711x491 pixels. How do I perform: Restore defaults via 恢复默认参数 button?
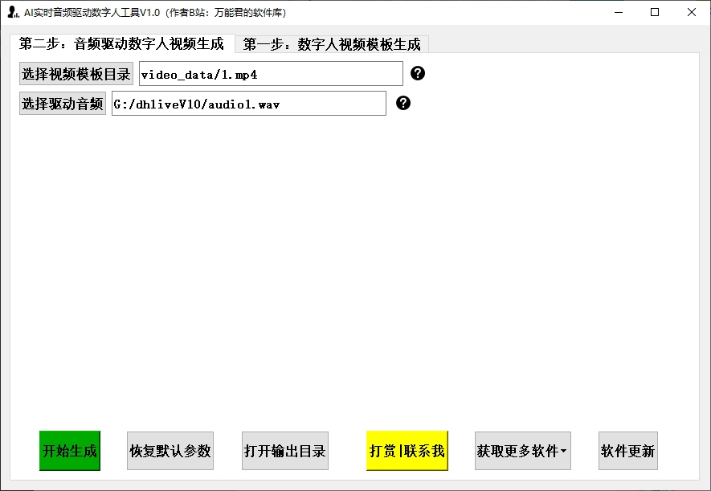point(170,451)
